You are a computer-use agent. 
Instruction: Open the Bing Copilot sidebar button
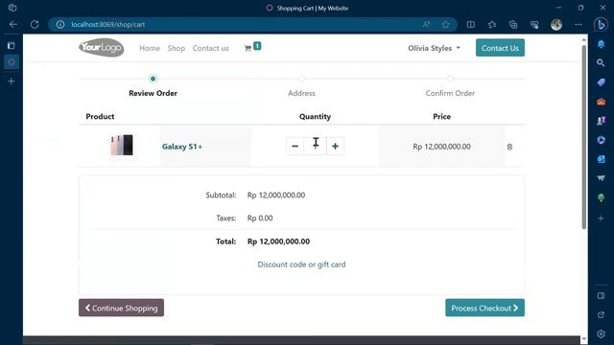point(602,24)
